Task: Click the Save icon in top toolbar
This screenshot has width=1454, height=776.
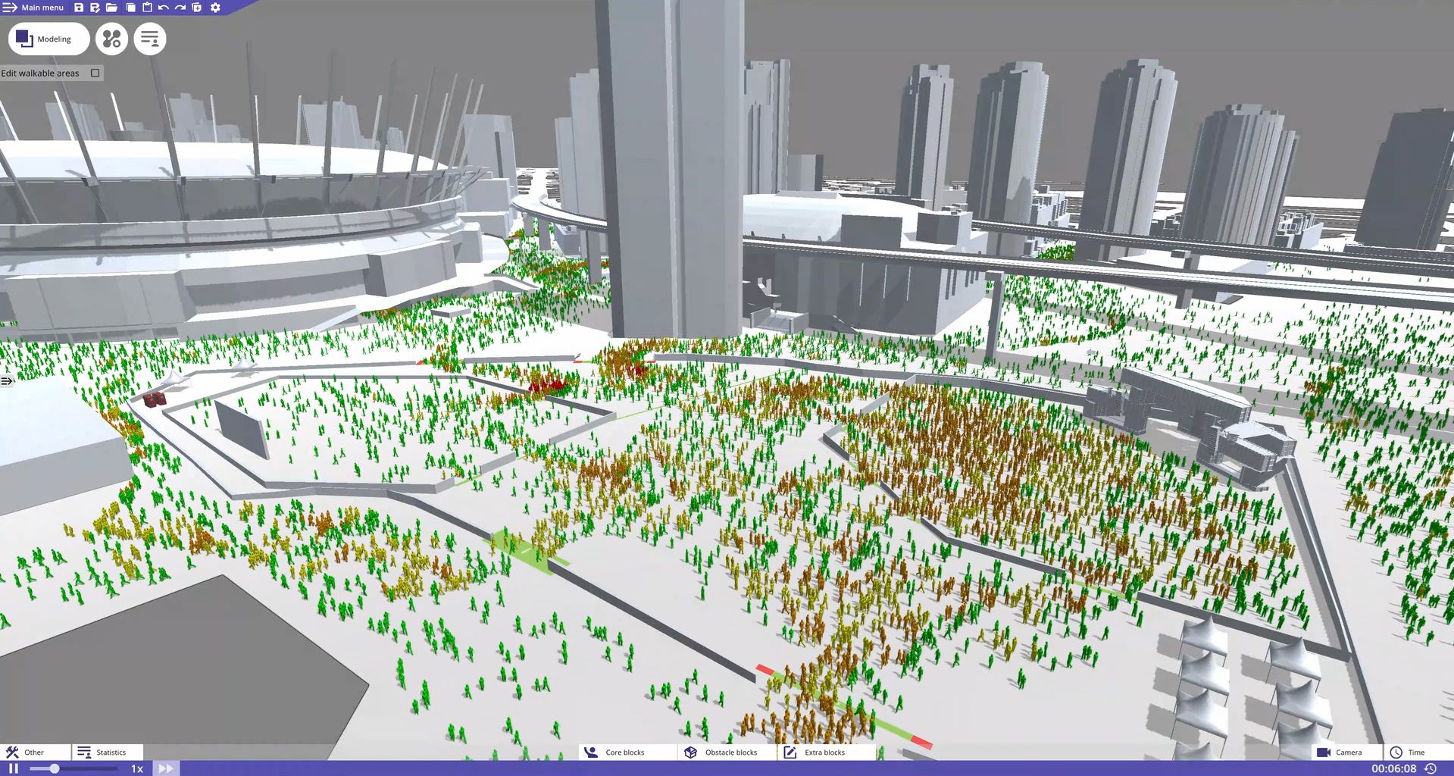Action: 79,8
